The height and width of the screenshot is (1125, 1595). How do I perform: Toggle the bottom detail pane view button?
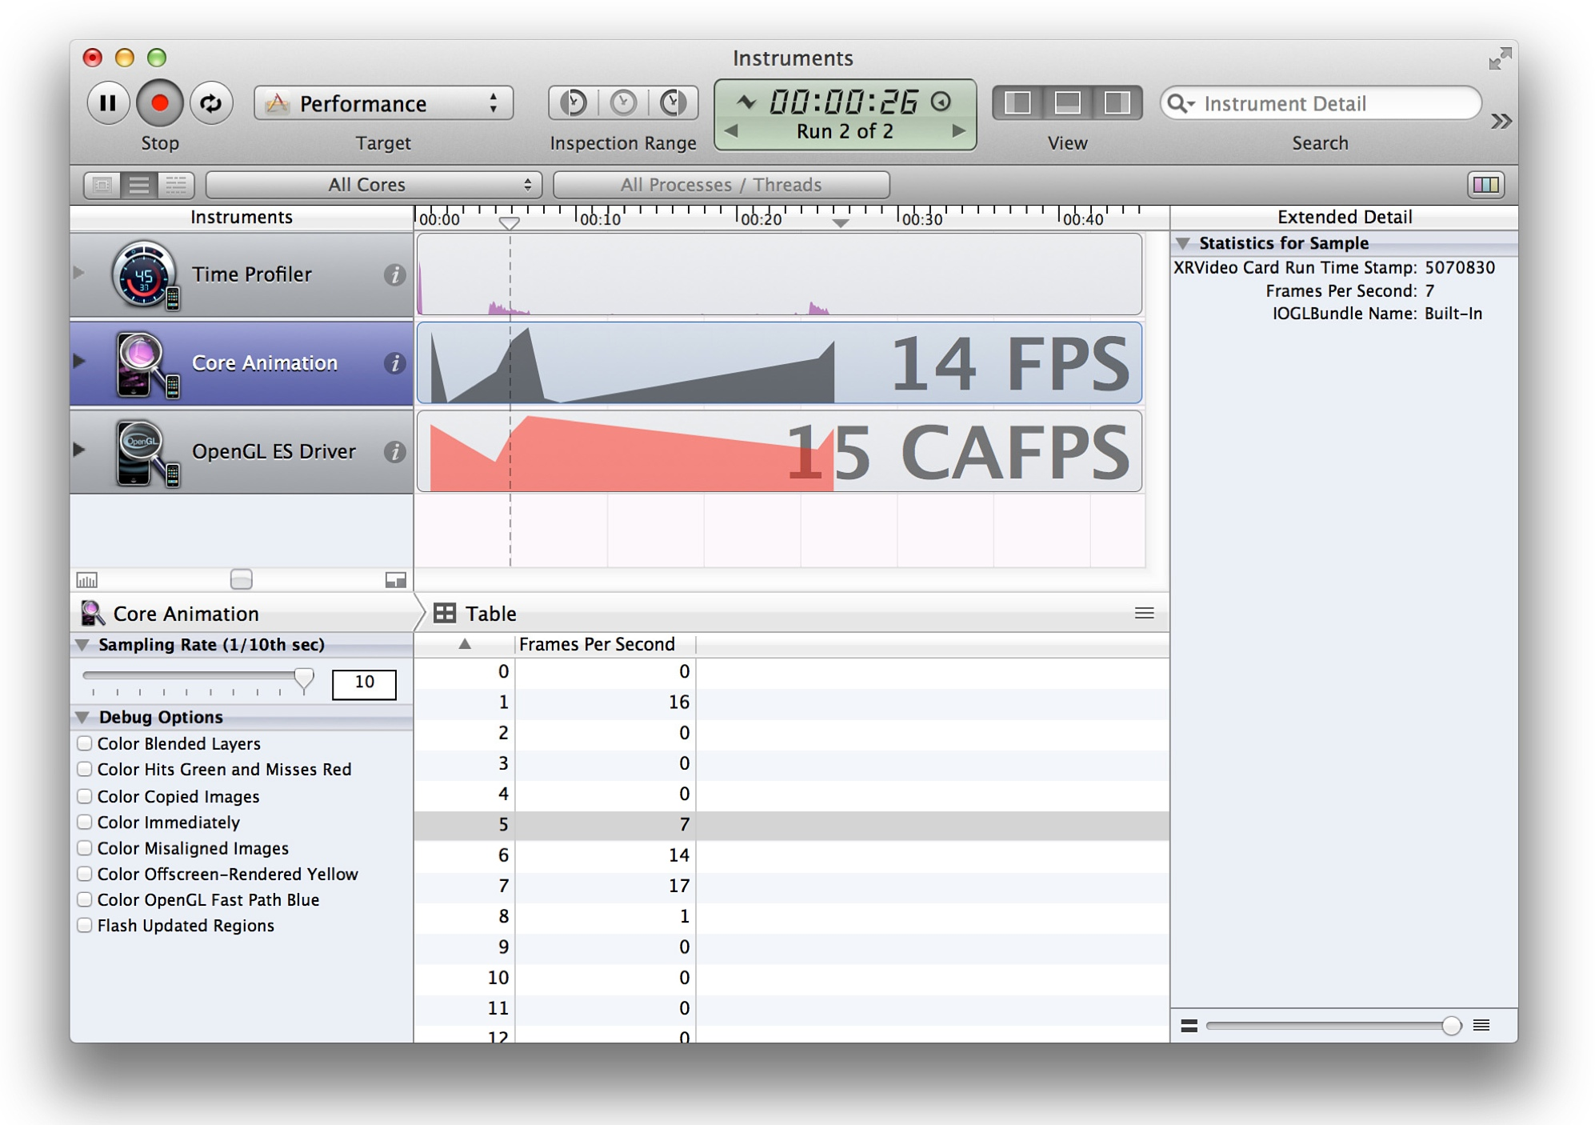tap(1067, 102)
